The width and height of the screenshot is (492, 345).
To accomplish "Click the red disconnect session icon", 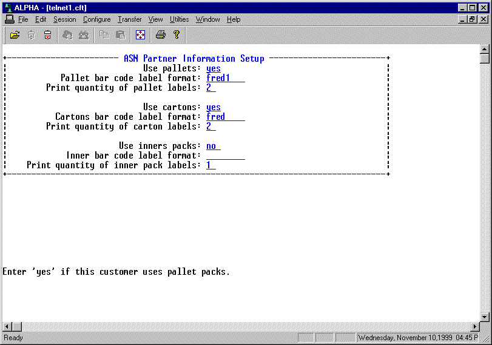I will (x=47, y=35).
